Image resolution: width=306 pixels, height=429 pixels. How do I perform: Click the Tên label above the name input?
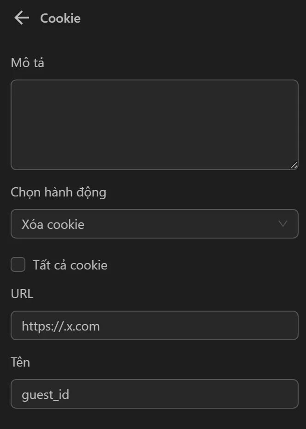(20, 362)
